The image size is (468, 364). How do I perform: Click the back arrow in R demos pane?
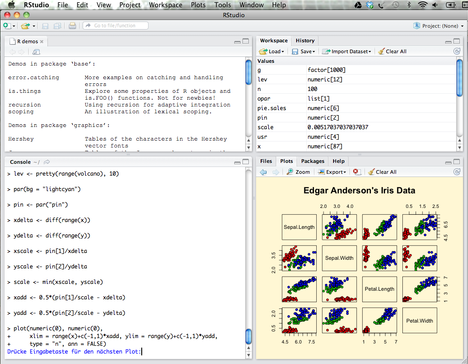click(x=12, y=52)
